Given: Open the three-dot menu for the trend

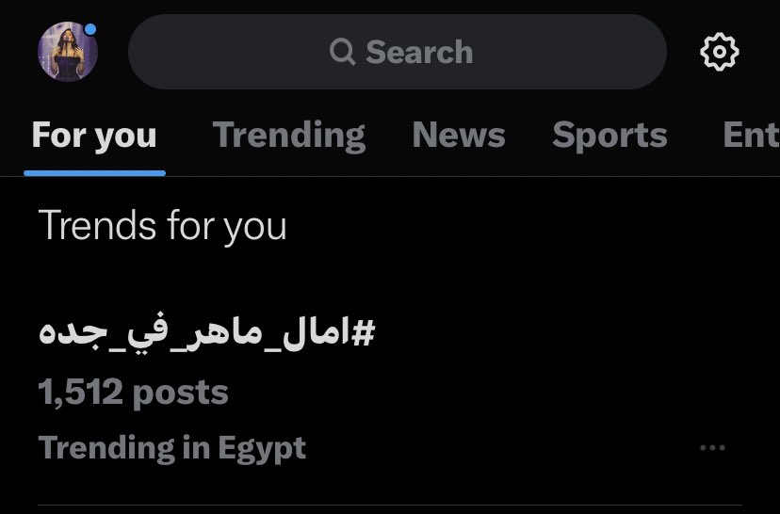Looking at the screenshot, I should pyautogui.click(x=713, y=448).
